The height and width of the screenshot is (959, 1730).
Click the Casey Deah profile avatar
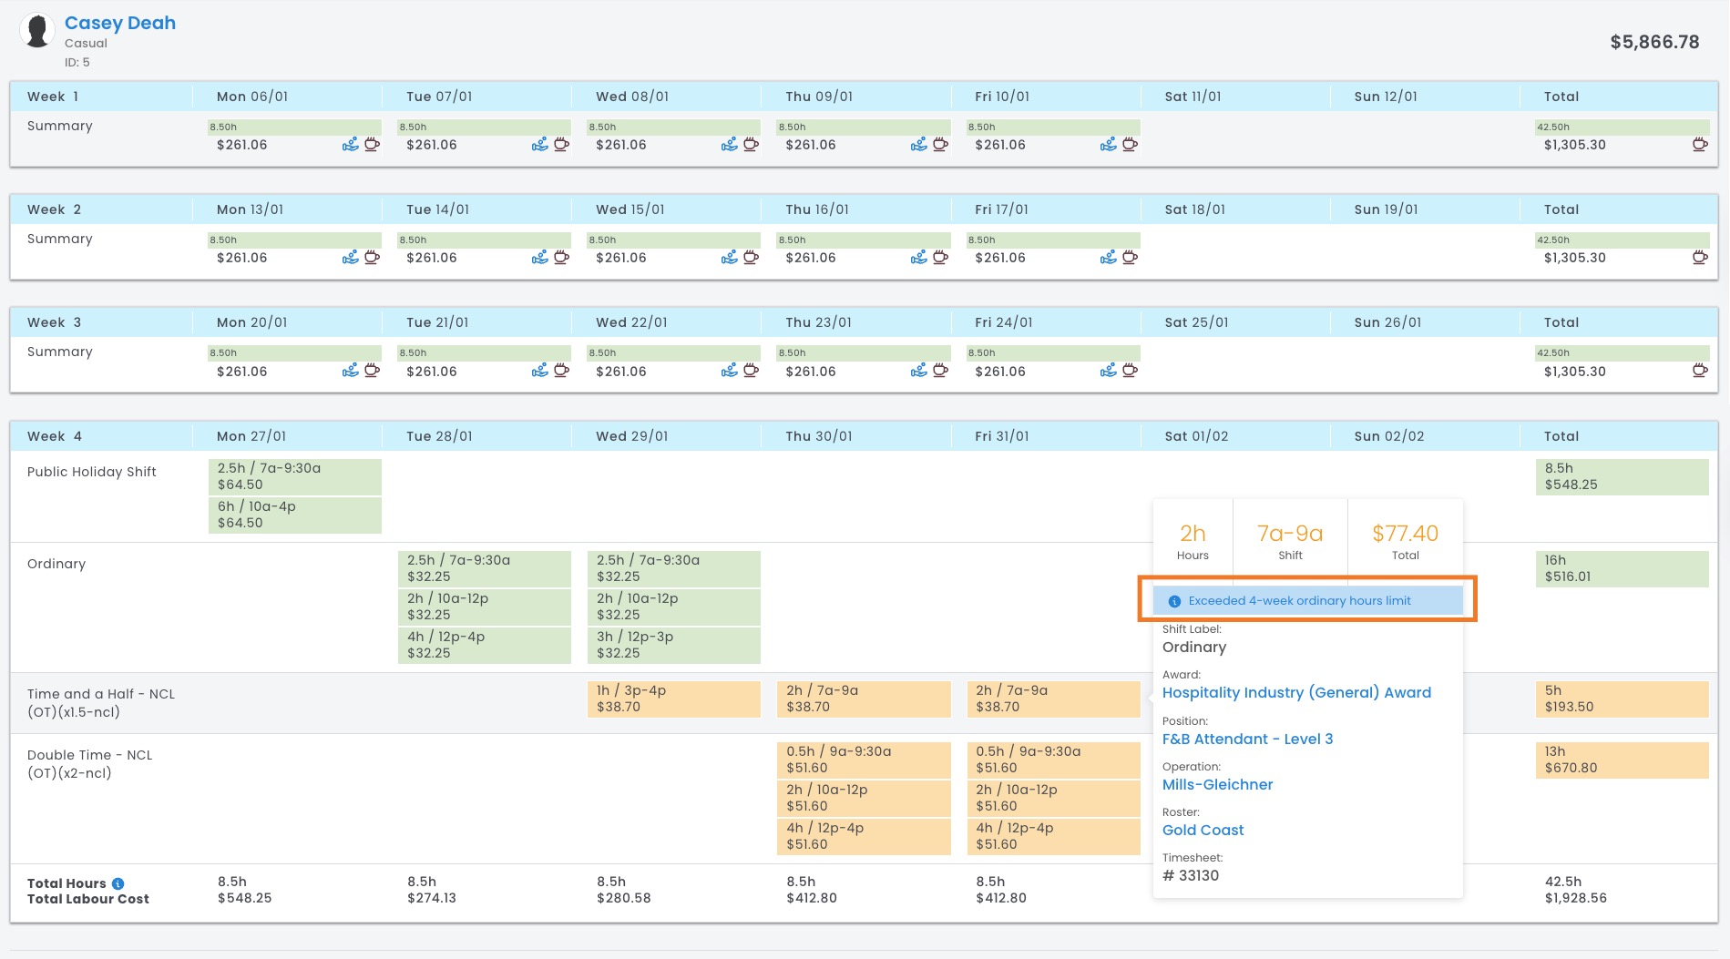point(37,31)
